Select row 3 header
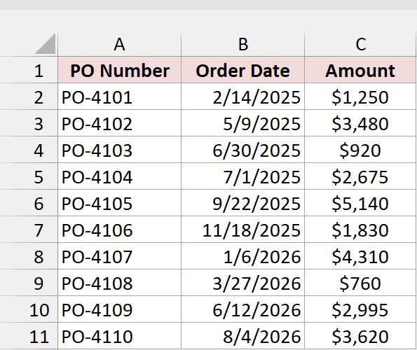This screenshot has width=417, height=350. click(x=29, y=123)
